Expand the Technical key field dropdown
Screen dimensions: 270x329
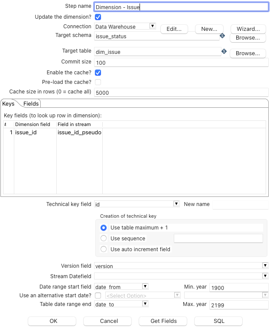click(x=176, y=203)
